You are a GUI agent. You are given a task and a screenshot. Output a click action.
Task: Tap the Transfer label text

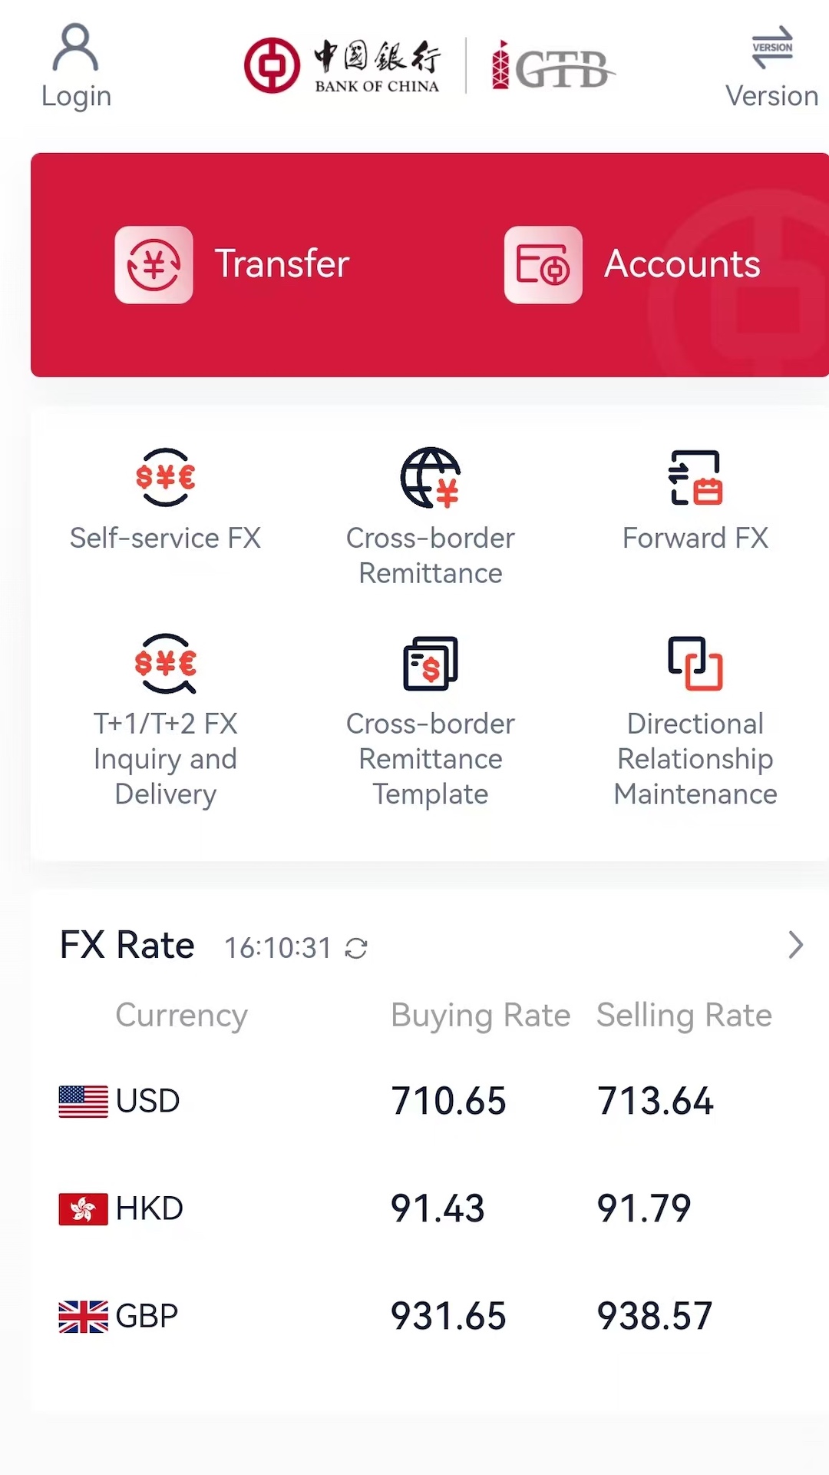[282, 264]
